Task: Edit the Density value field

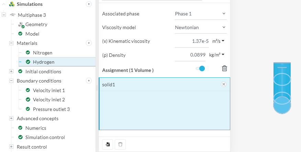Action: [x=191, y=55]
